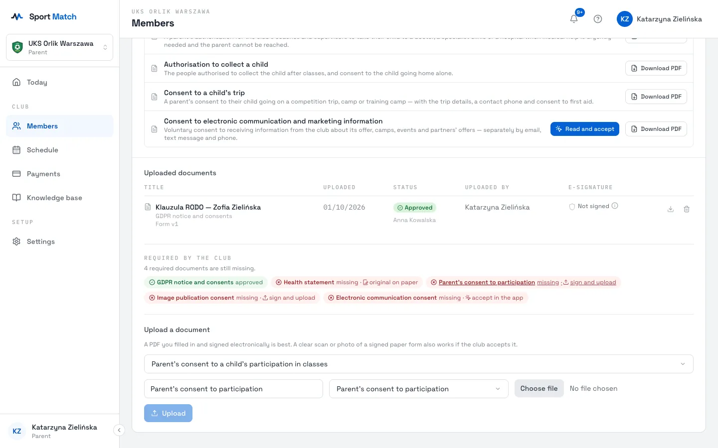Click the GDPR notice and consents approved chip
This screenshot has width=718, height=448.
(x=205, y=282)
